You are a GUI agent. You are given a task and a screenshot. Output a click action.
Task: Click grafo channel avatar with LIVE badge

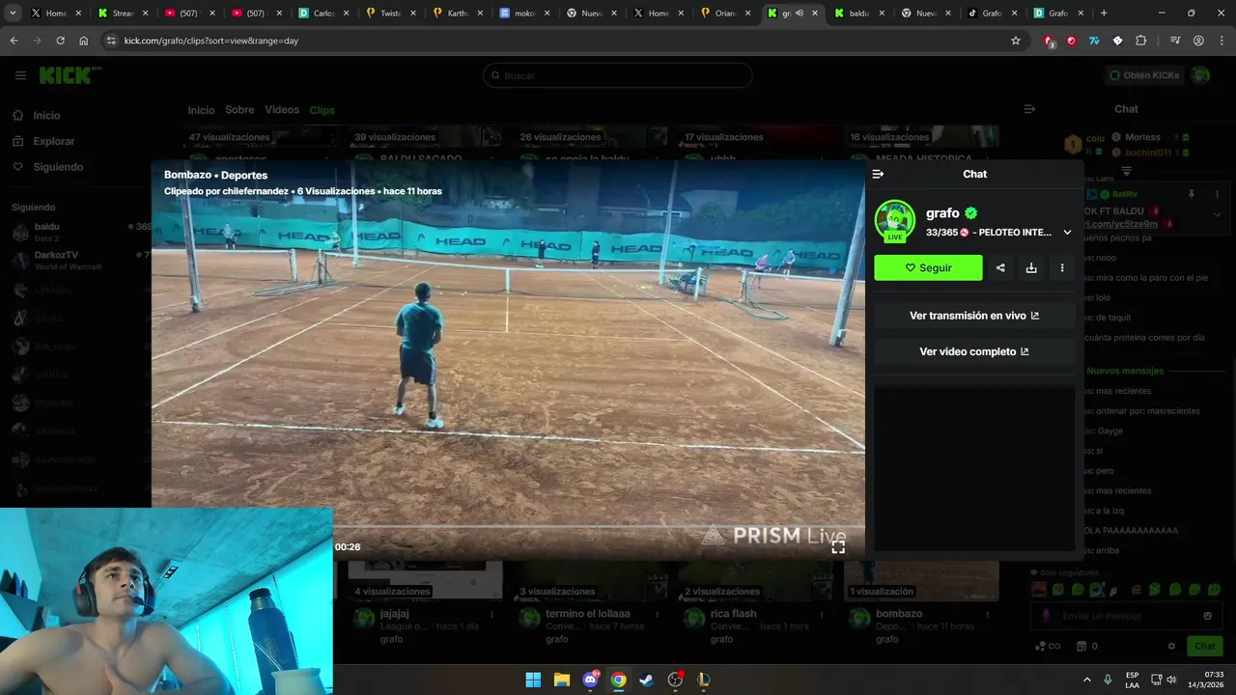coord(894,221)
